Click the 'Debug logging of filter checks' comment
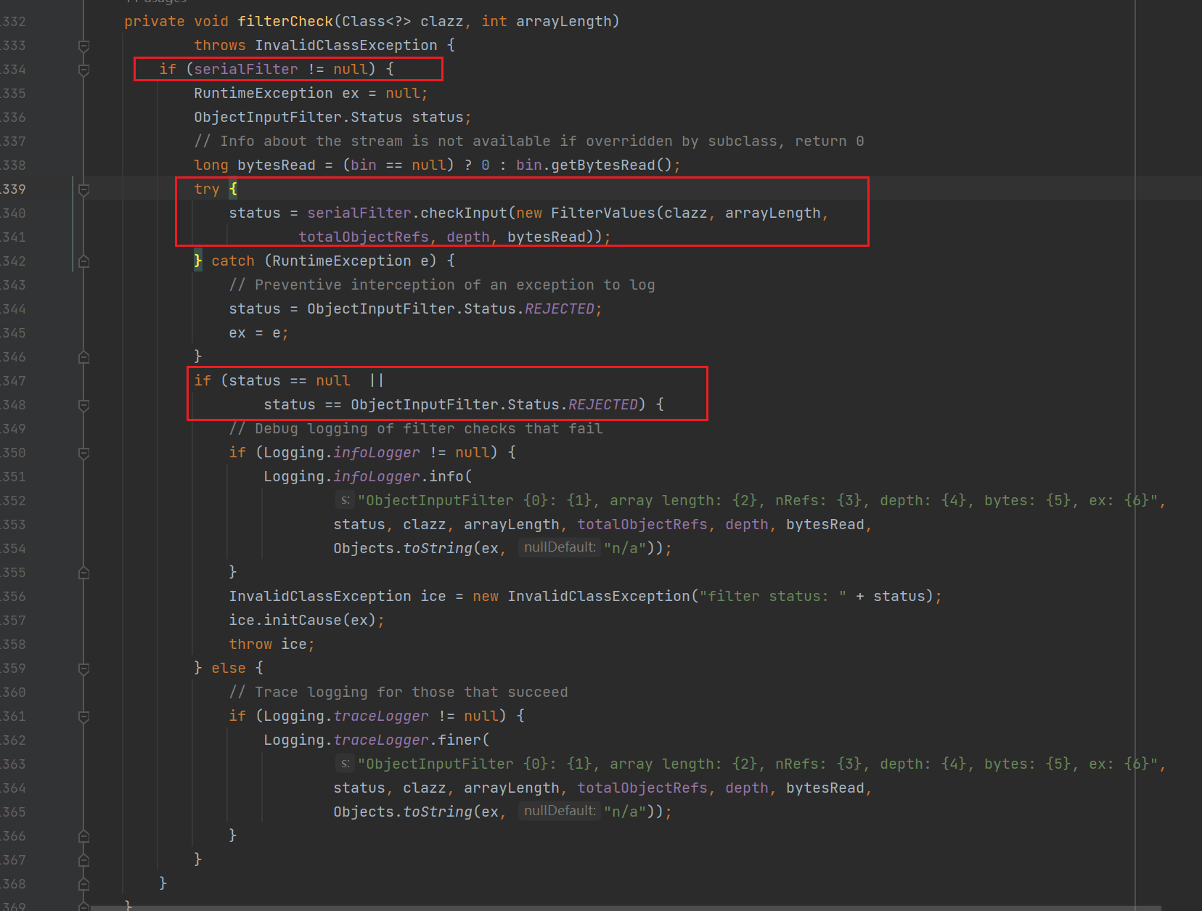This screenshot has width=1202, height=911. coord(416,429)
